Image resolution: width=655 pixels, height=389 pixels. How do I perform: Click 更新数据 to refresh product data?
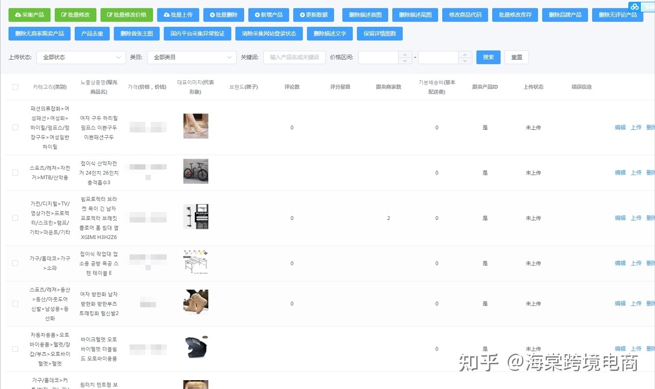tap(314, 15)
